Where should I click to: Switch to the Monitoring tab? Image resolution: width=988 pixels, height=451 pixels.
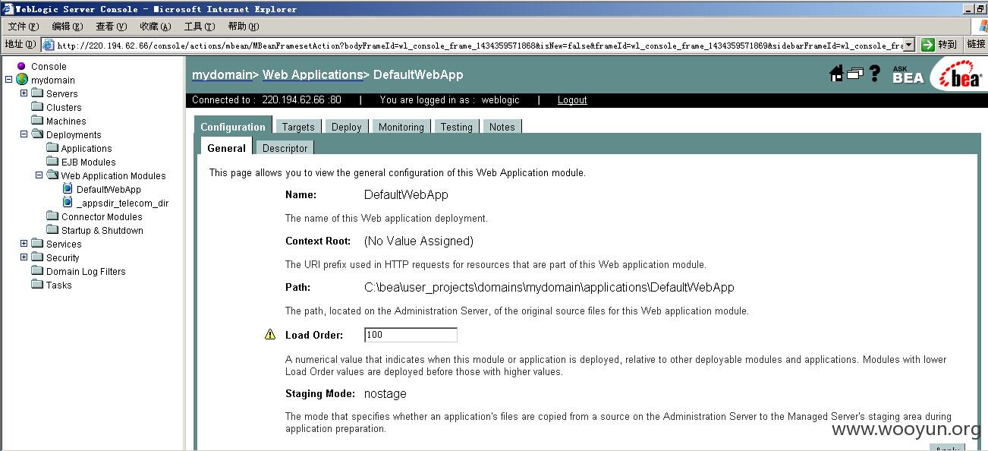pos(401,127)
